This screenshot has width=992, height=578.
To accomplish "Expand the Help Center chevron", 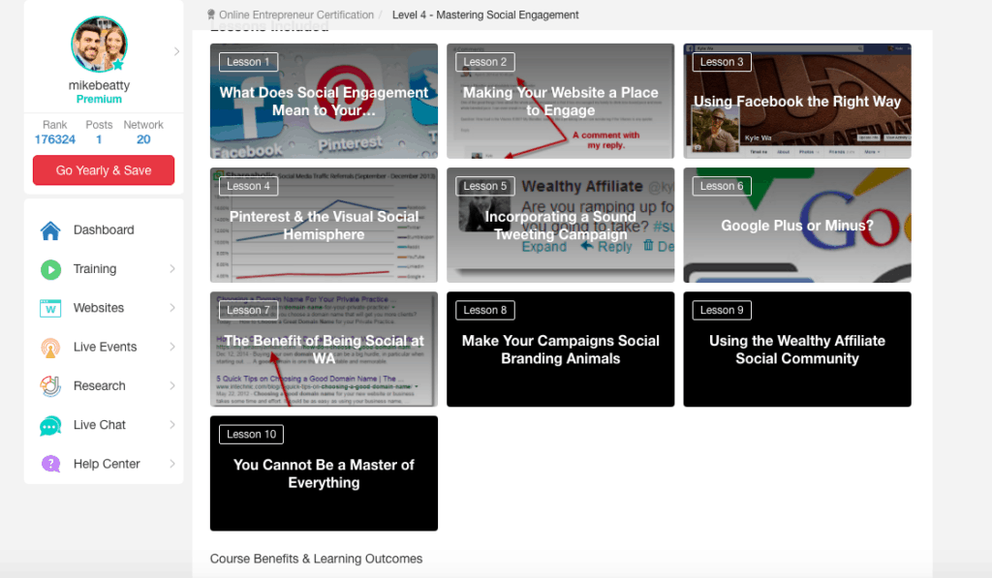I will point(172,464).
